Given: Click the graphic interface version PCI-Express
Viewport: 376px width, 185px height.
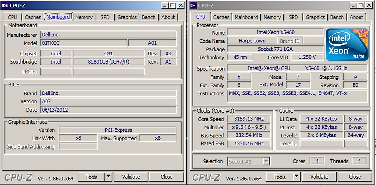Looking at the screenshot, I should coord(117,130).
